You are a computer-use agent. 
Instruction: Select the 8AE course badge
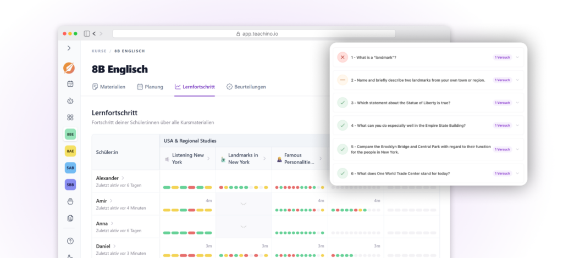70,151
